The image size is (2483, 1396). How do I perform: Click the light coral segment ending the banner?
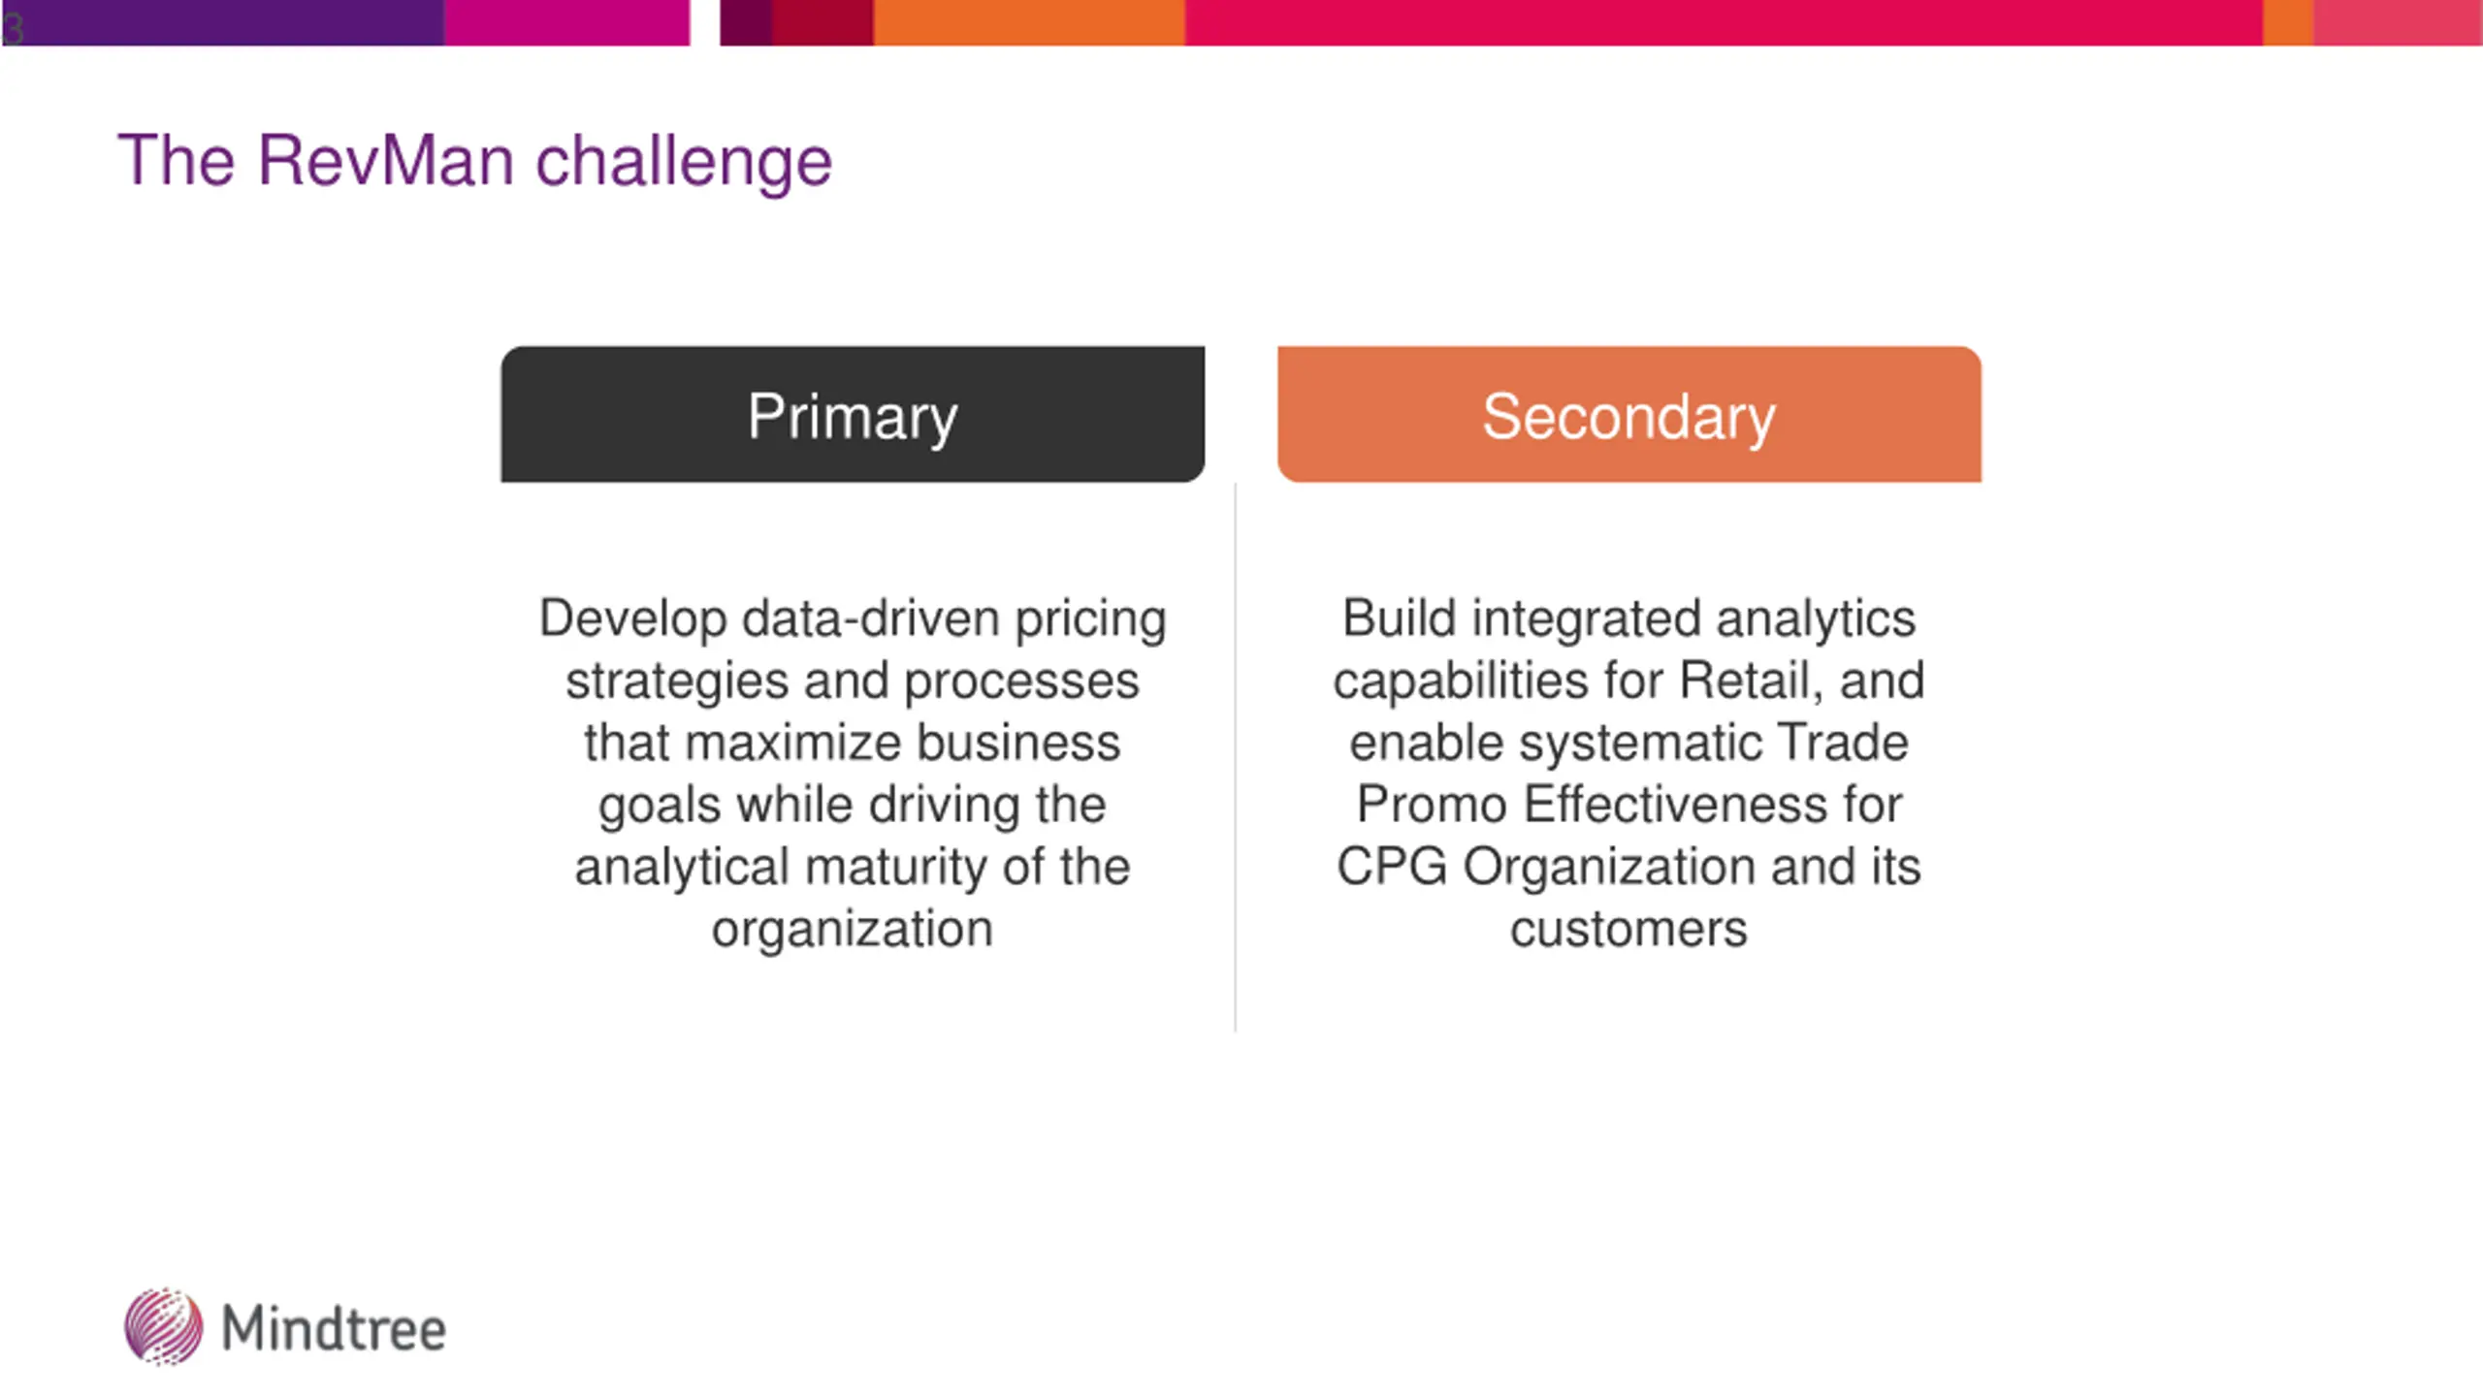pyautogui.click(x=2398, y=22)
